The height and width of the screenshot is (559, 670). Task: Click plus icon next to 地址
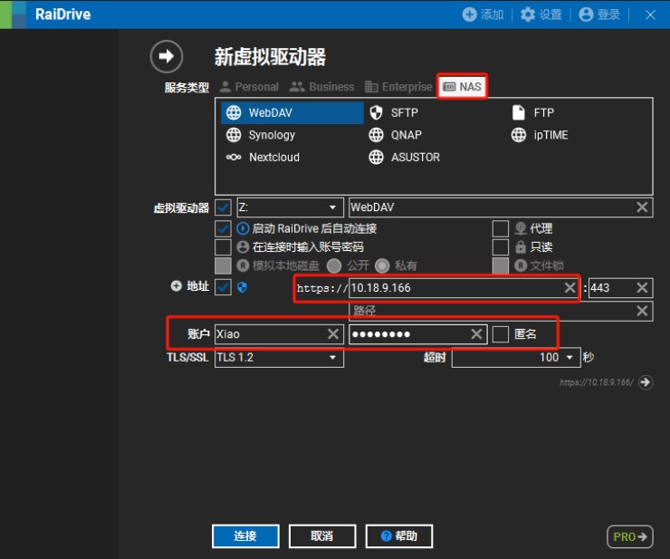click(176, 286)
